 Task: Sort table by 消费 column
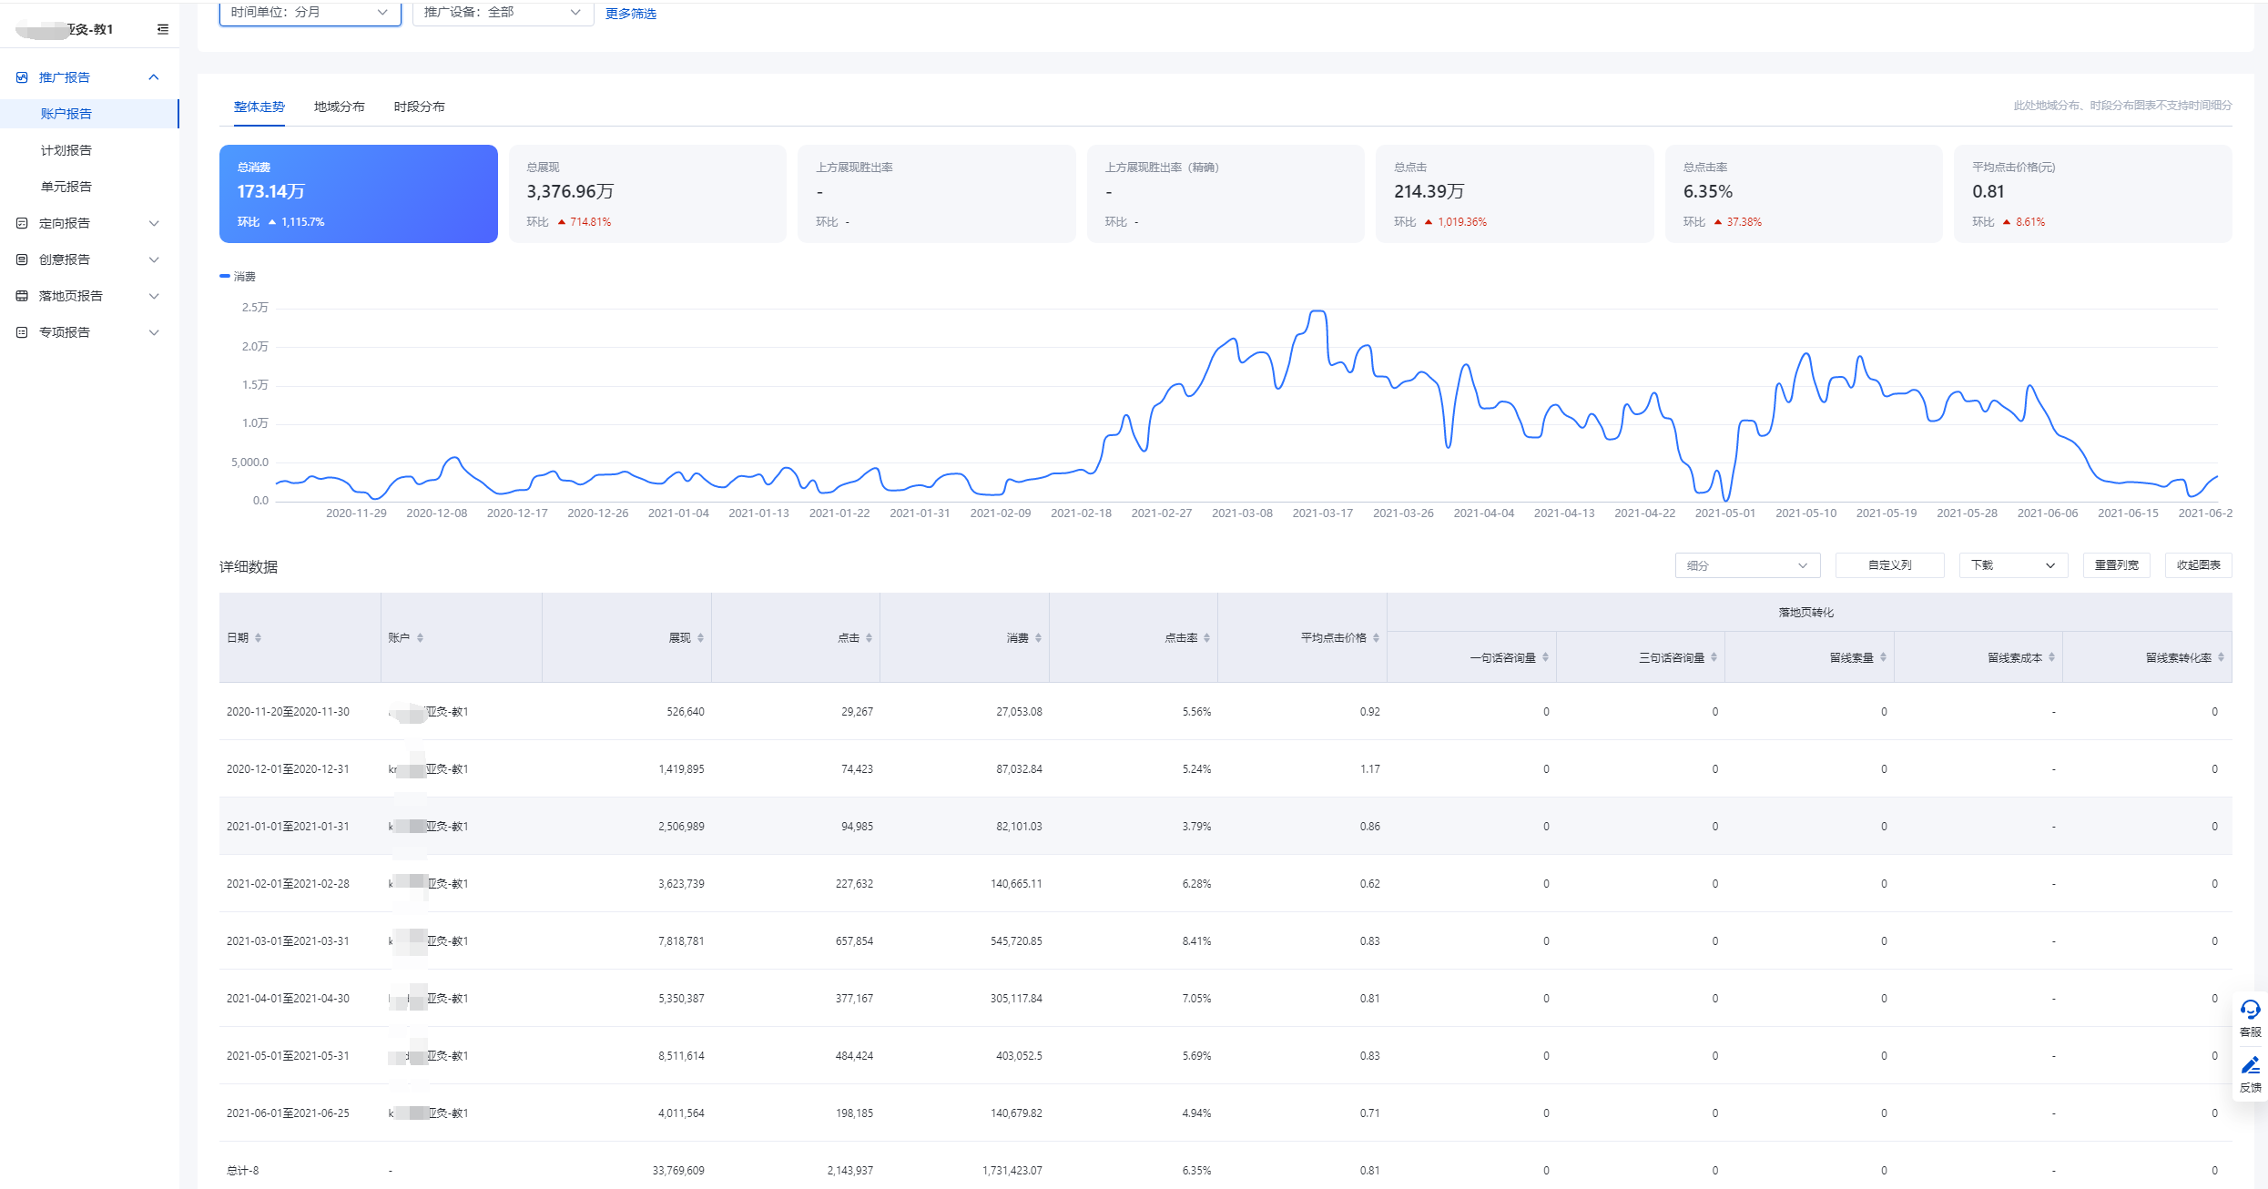tap(1038, 637)
